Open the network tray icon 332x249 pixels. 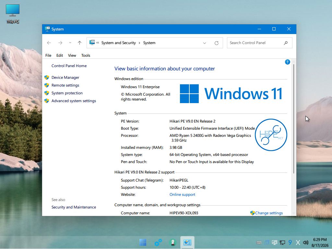[282, 243]
